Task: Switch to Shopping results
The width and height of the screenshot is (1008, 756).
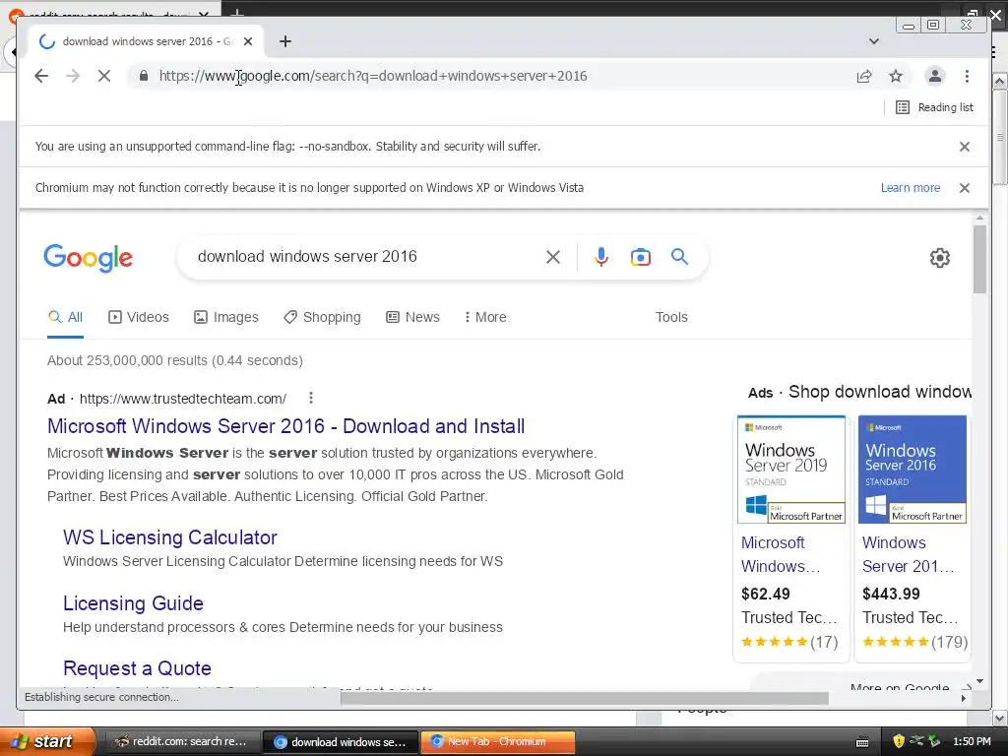Action: point(323,317)
